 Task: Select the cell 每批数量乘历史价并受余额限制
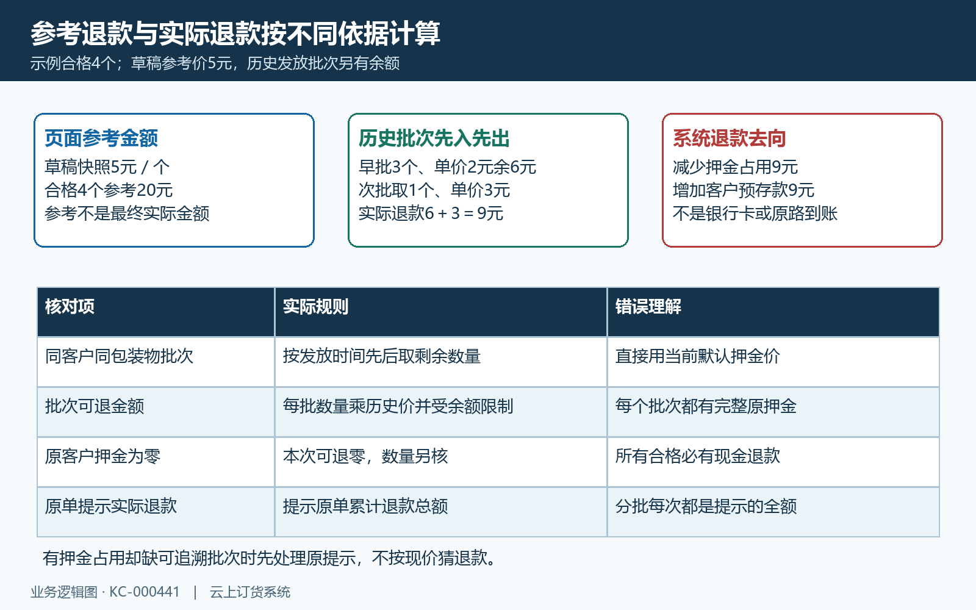click(x=441, y=412)
